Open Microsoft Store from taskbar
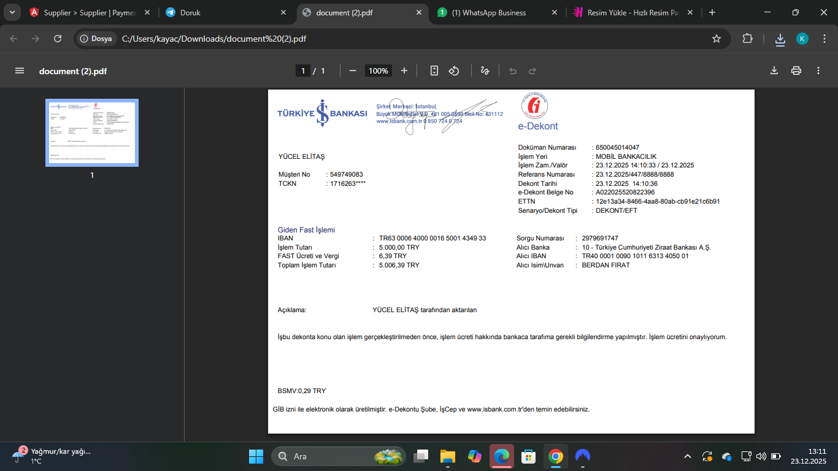This screenshot has height=471, width=838. 529,456
